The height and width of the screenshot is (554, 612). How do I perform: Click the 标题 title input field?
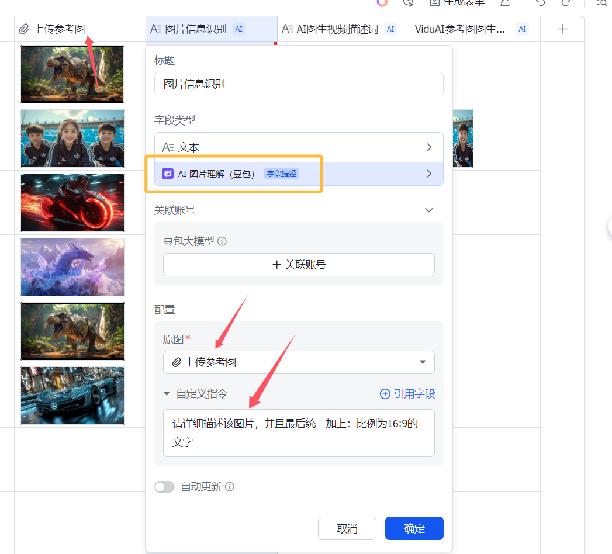click(299, 84)
